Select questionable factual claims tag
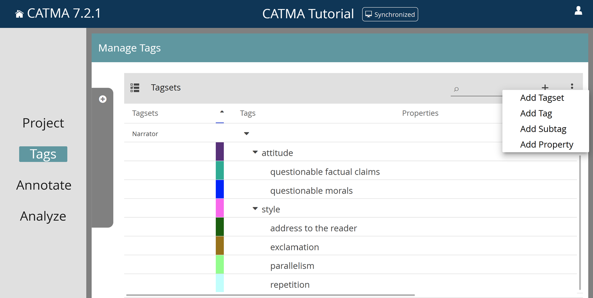Screen dimensions: 593x298 [325, 172]
